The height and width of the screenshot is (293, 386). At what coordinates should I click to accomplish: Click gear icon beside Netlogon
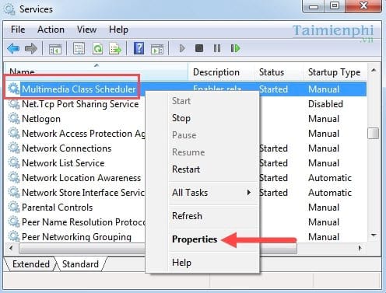click(x=13, y=119)
